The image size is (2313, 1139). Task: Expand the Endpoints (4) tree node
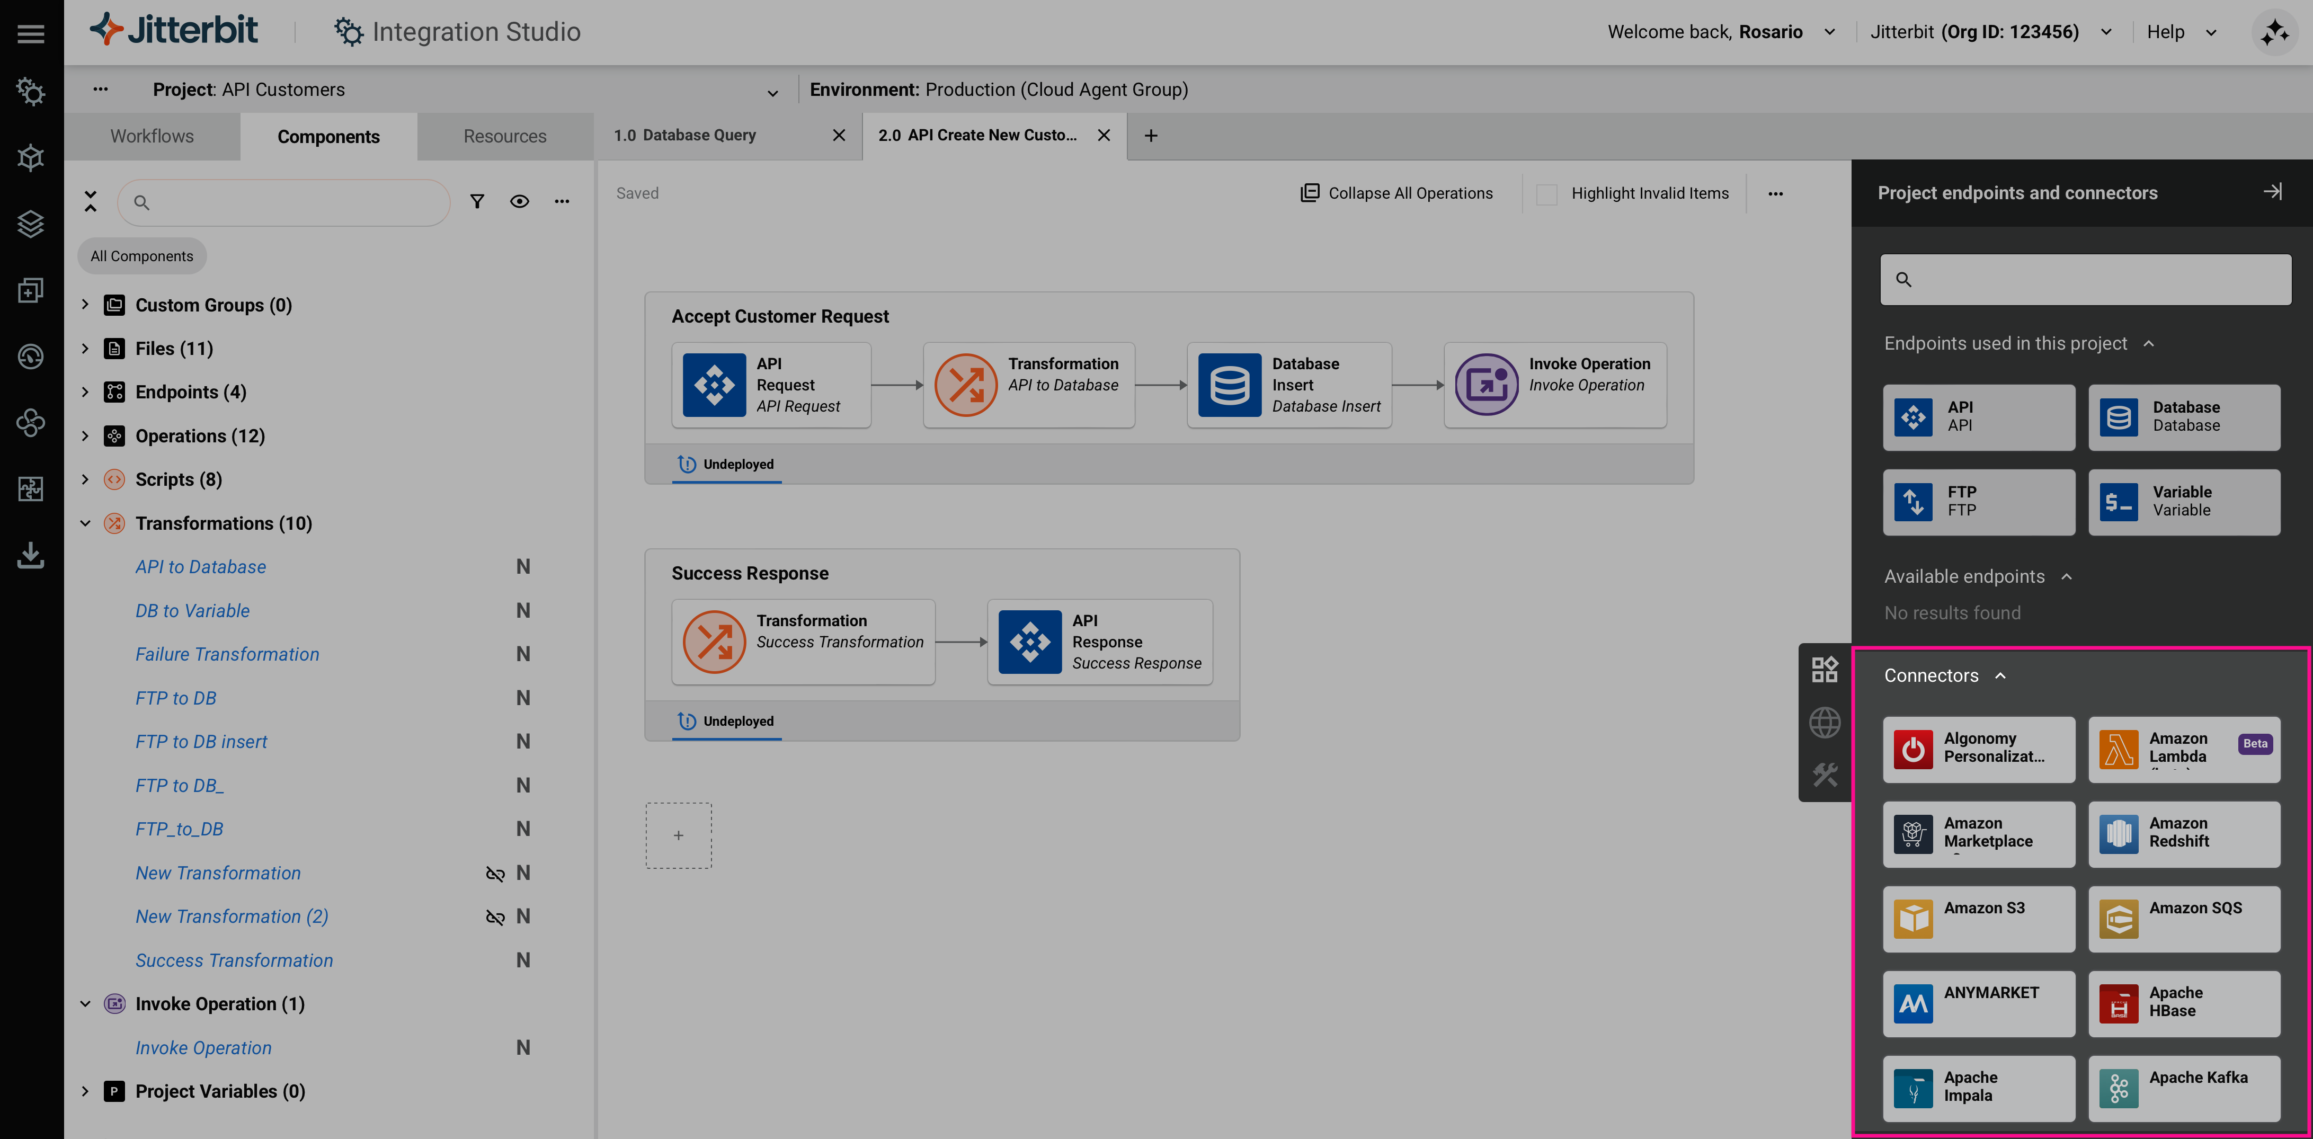85,392
